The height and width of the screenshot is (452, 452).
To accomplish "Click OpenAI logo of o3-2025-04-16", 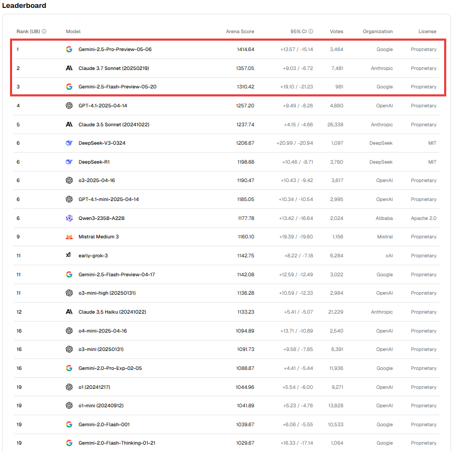I will [x=69, y=180].
